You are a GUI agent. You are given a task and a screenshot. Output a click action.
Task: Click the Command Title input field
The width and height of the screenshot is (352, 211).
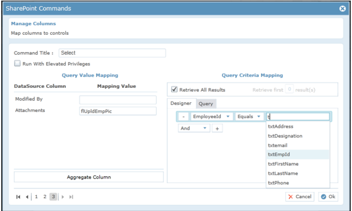pos(112,53)
